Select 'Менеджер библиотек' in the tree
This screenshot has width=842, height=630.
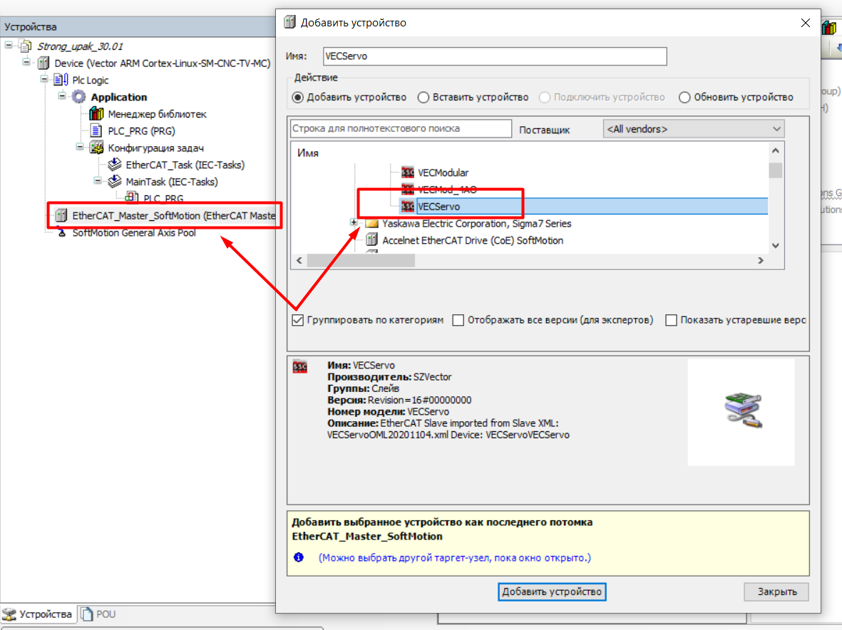157,114
